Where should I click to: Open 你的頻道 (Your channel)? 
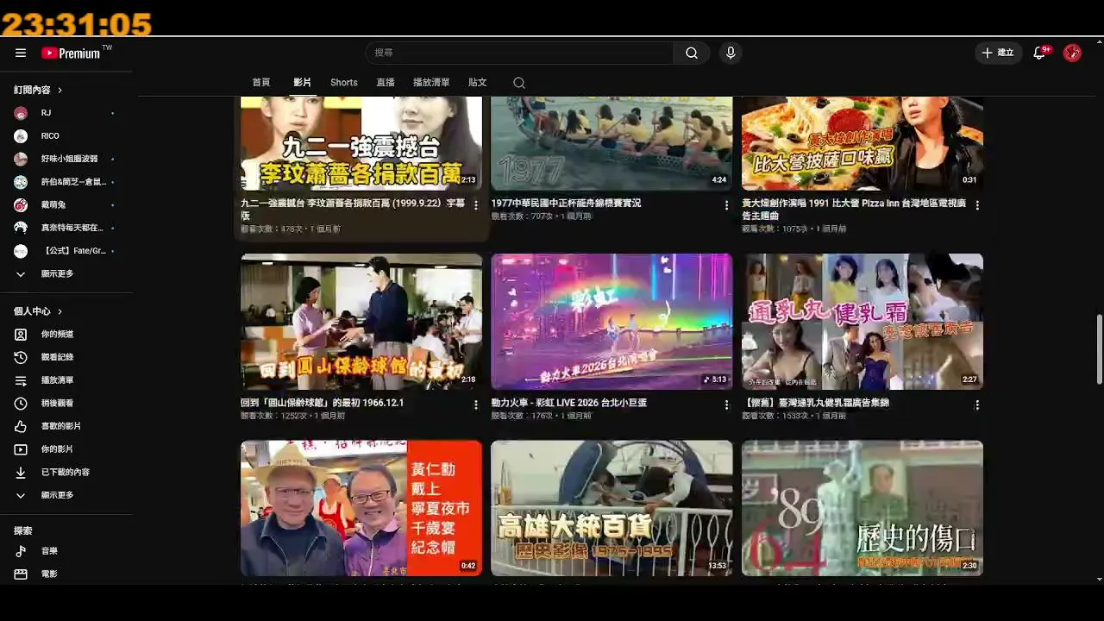point(66,334)
